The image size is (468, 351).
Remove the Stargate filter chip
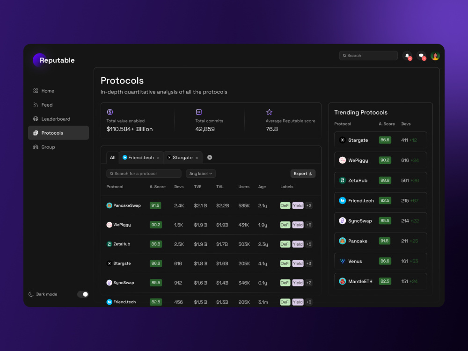pyautogui.click(x=197, y=157)
